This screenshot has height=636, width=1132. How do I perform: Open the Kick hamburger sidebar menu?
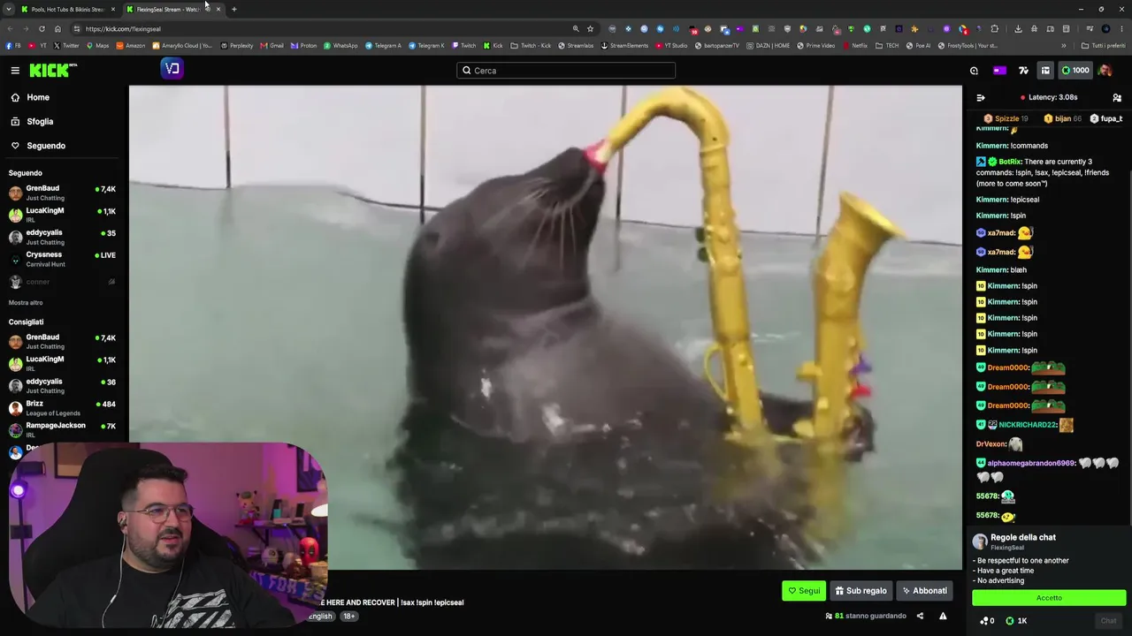pos(15,70)
